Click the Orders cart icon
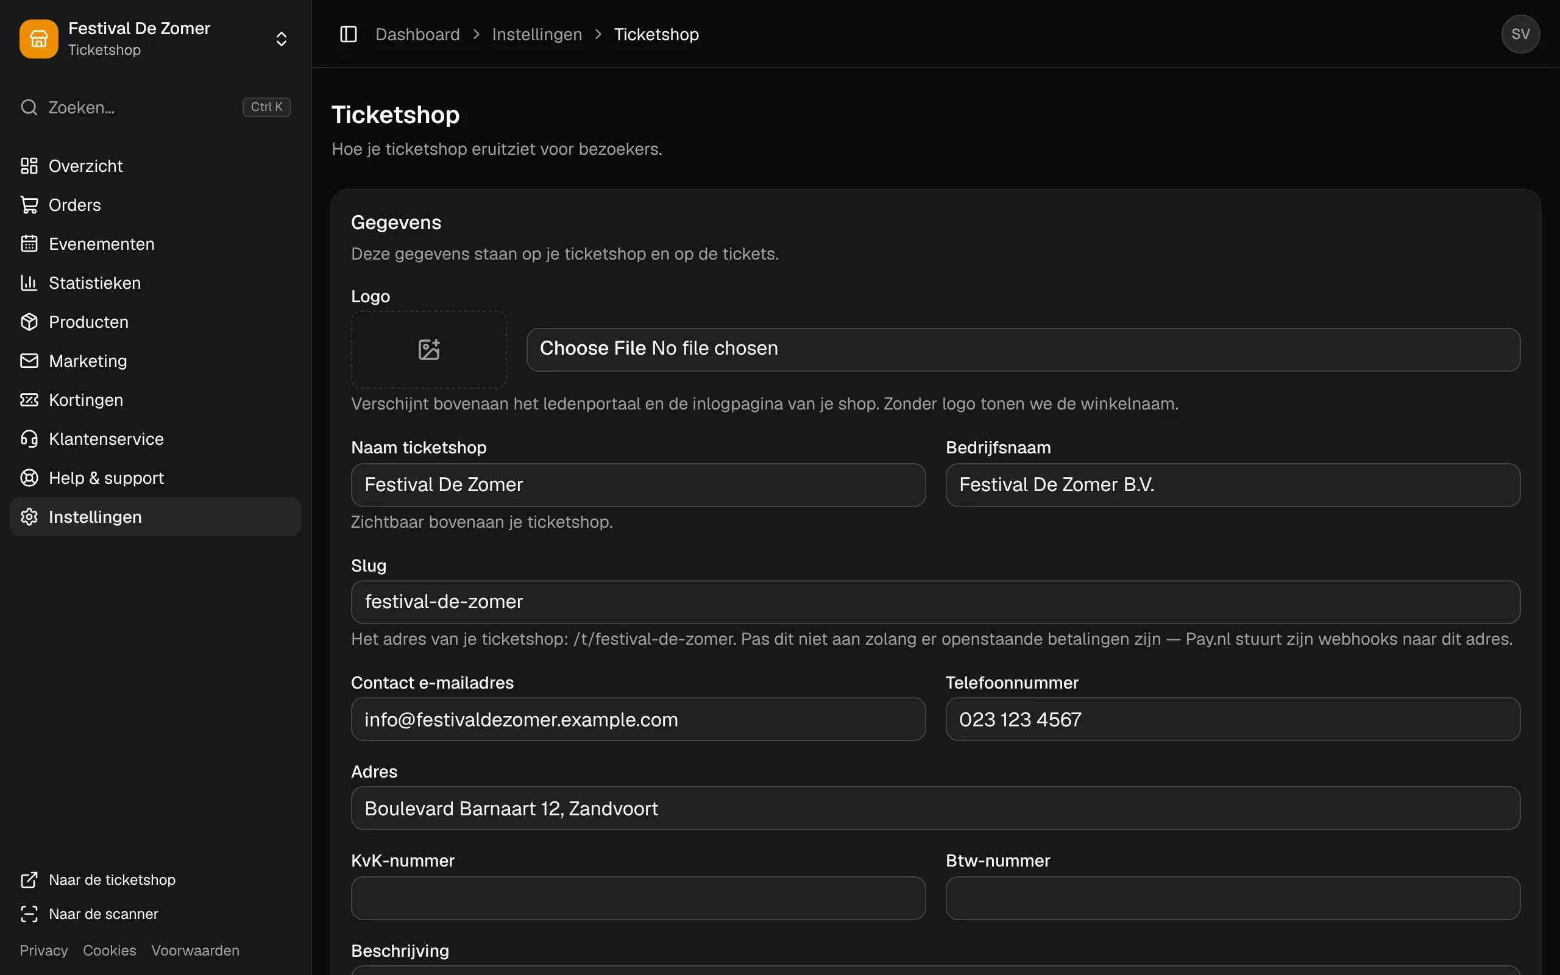The height and width of the screenshot is (975, 1560). [29, 205]
